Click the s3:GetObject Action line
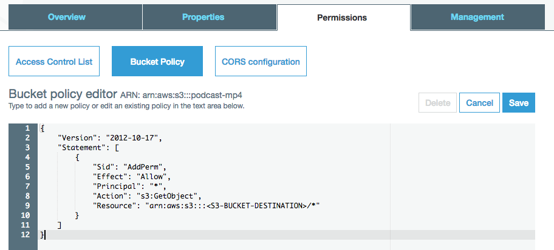The image size is (554, 250). 147,196
